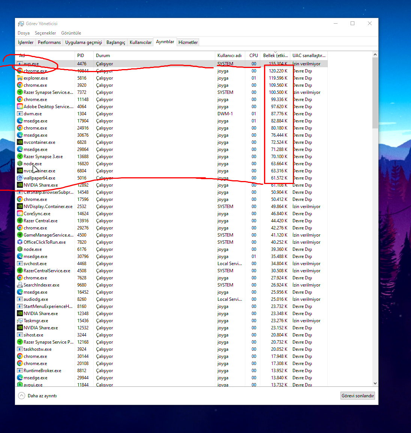Select the StartMenuExperienceH... row
411x433 pixels.
172,306
